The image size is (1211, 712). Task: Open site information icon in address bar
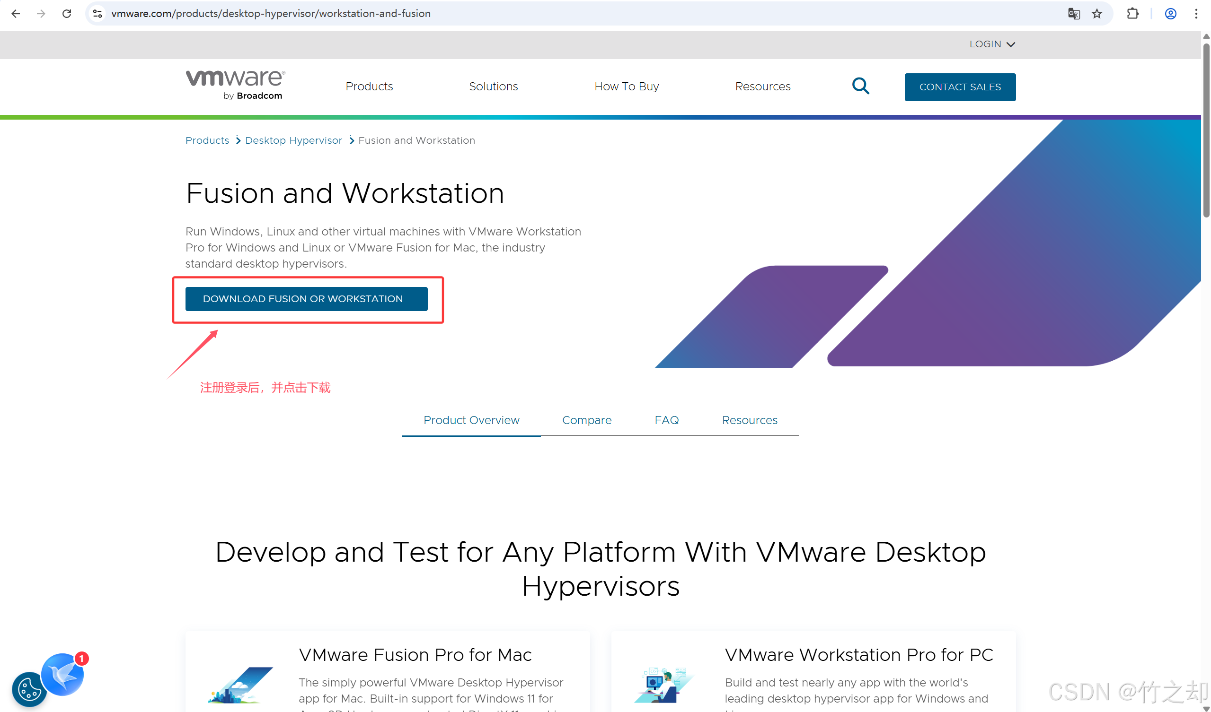(x=97, y=13)
